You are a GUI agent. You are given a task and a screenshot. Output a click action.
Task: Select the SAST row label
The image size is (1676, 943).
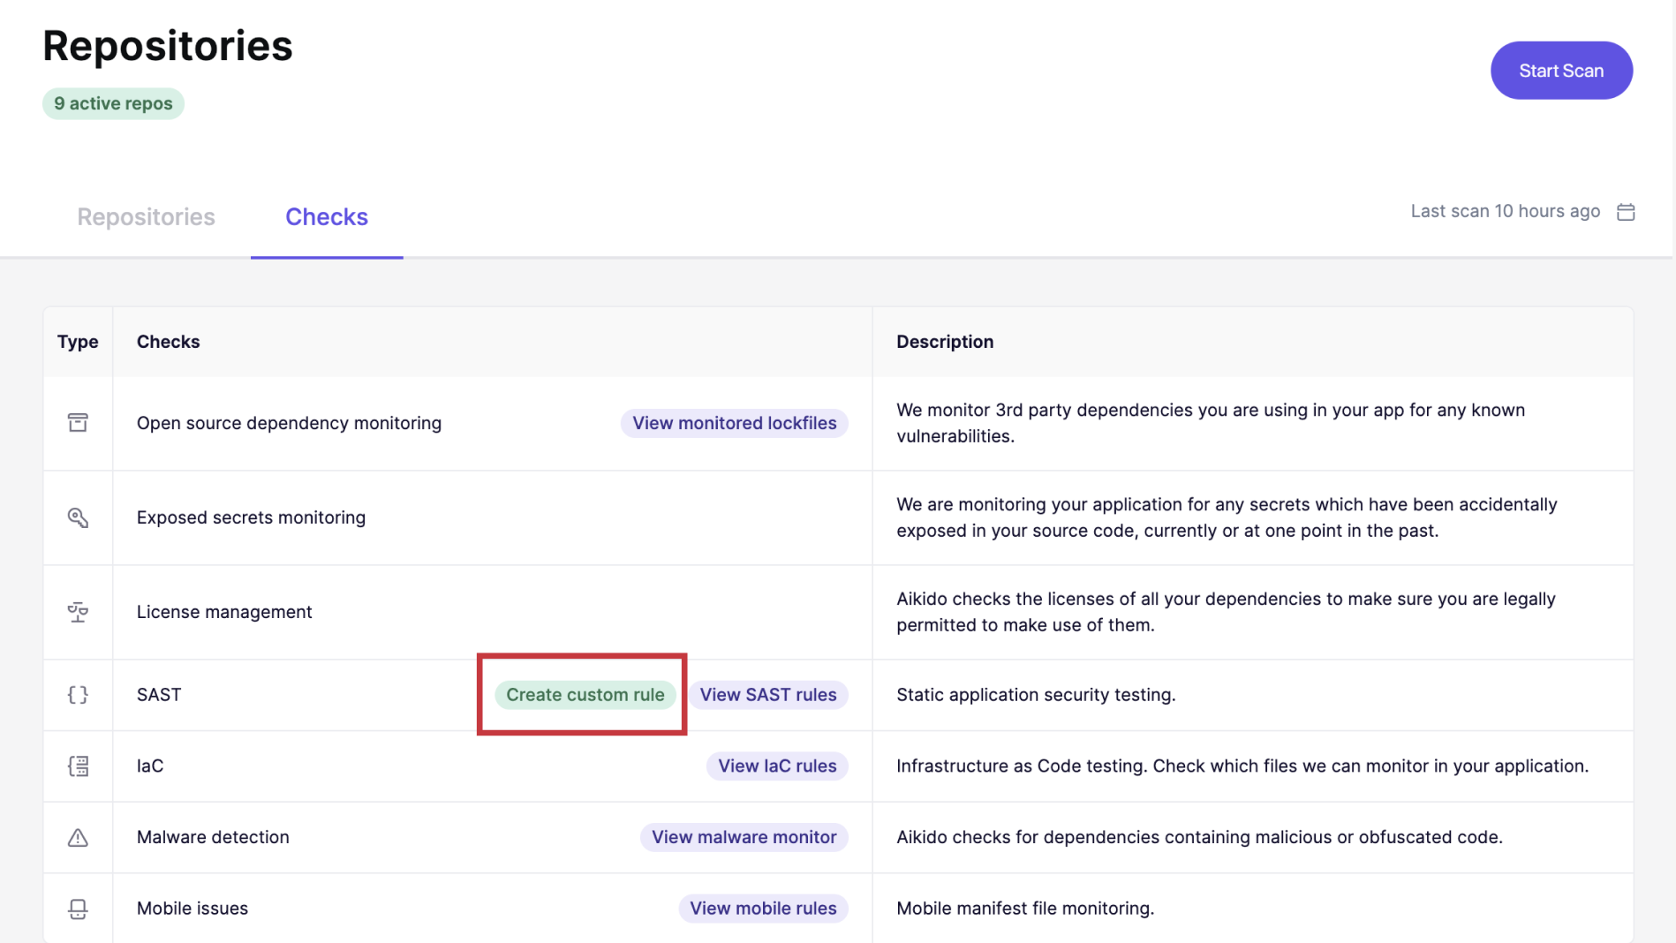[159, 695]
